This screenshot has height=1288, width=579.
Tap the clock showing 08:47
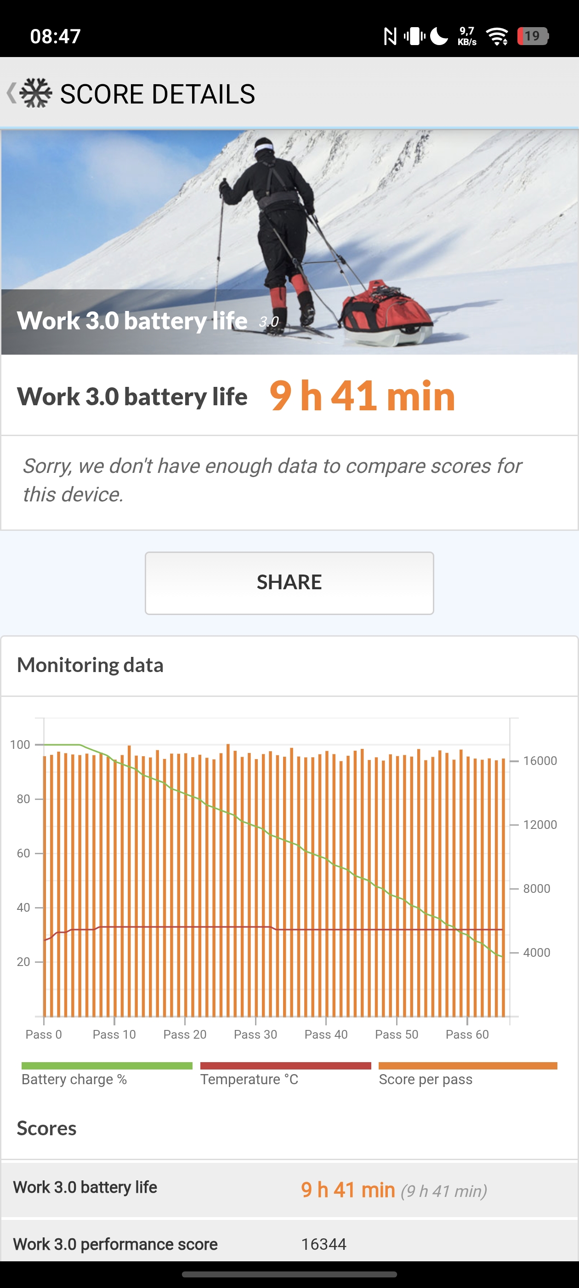tap(56, 36)
